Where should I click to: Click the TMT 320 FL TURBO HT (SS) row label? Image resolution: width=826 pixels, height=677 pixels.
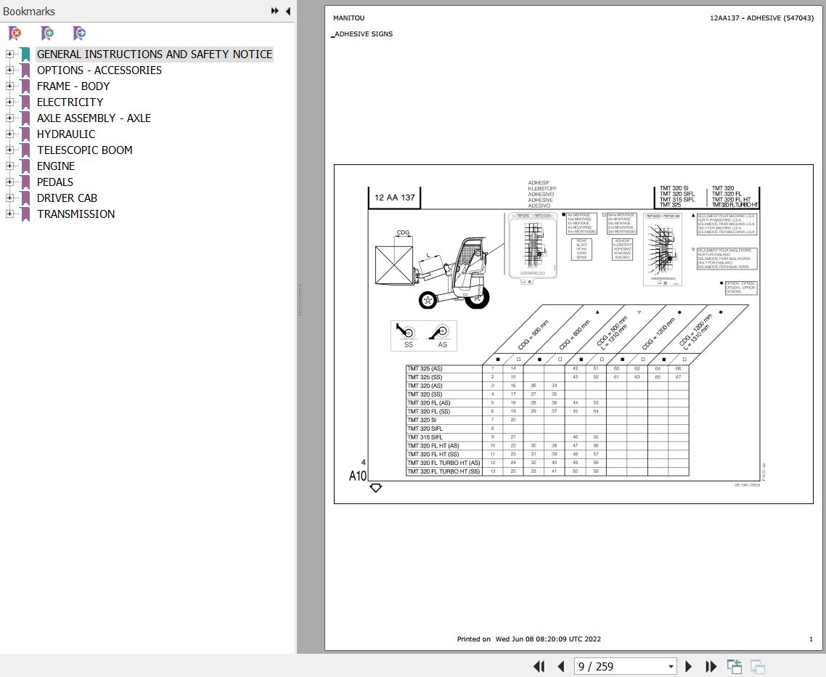tap(443, 471)
